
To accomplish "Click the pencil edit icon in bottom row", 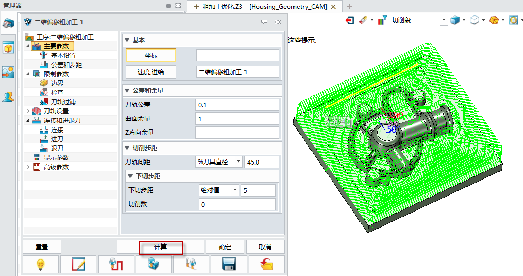I will (x=78, y=264).
